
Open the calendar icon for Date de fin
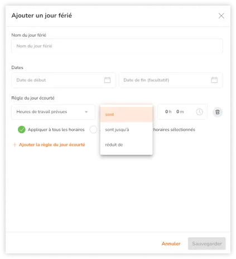[214, 80]
